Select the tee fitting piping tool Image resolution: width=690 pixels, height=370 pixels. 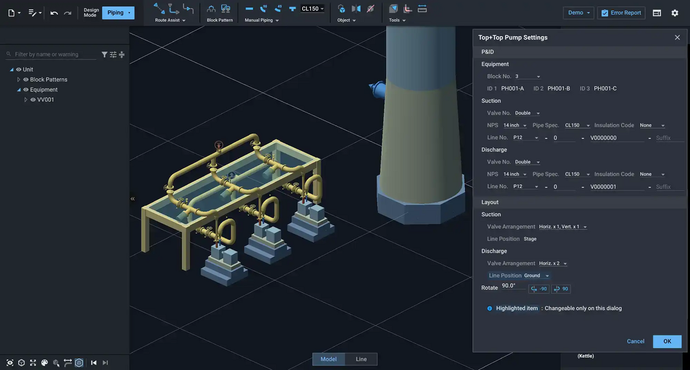(292, 9)
